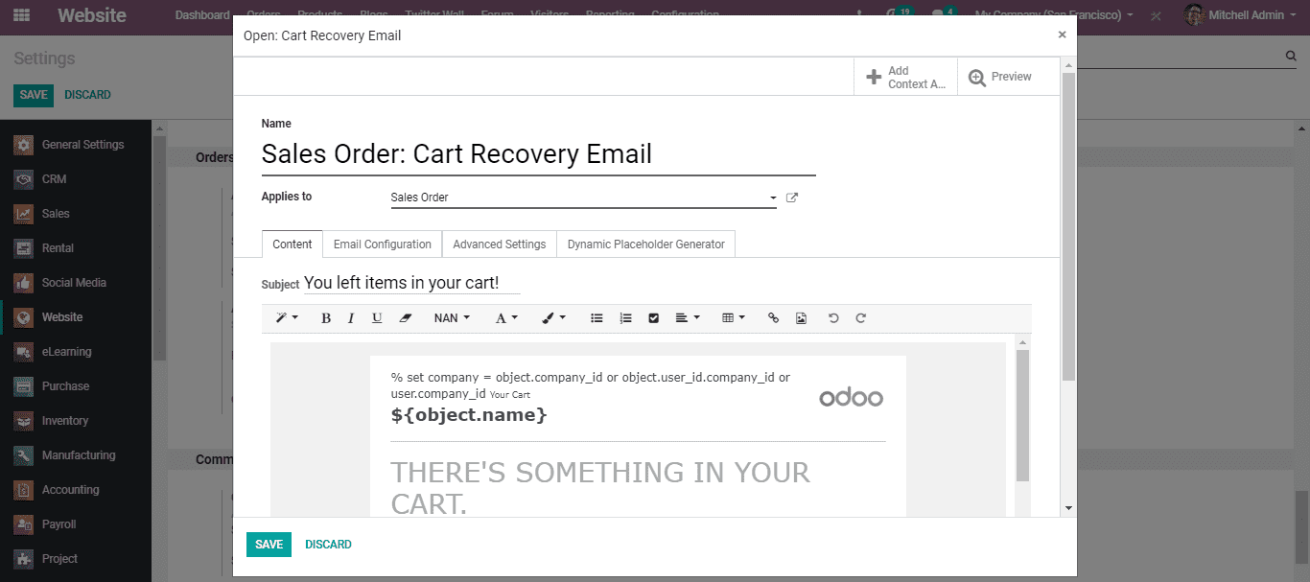Switch to the Content tab
The image size is (1310, 582).
(x=292, y=244)
